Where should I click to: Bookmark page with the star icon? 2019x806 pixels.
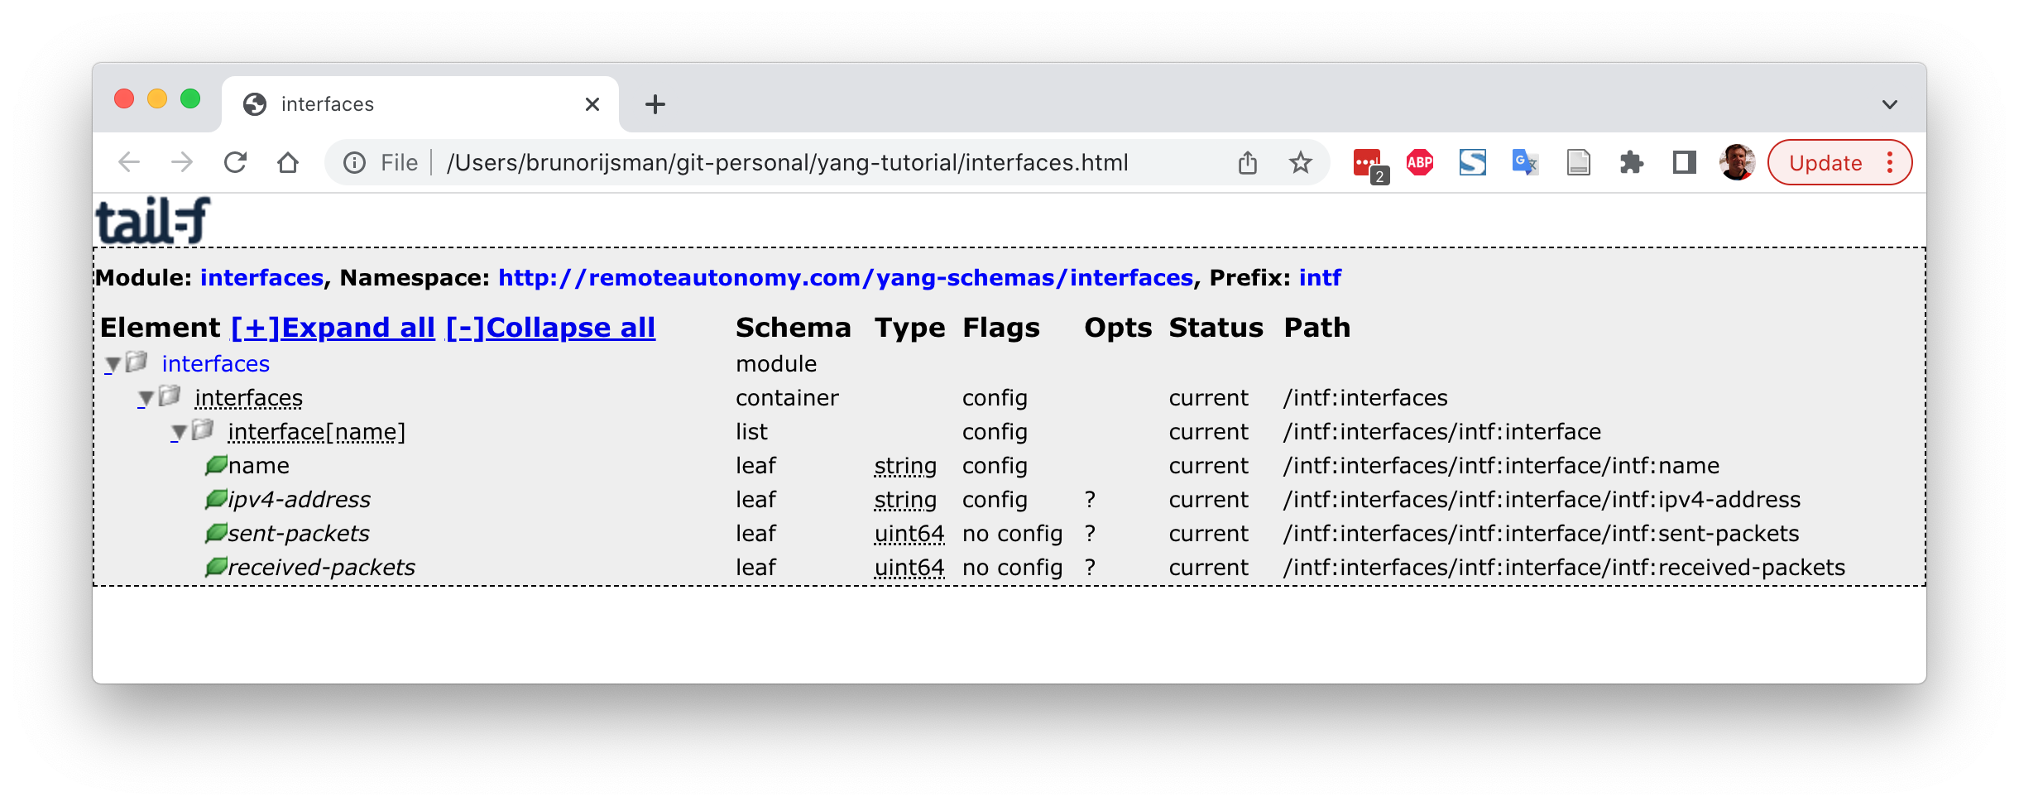[x=1300, y=162]
